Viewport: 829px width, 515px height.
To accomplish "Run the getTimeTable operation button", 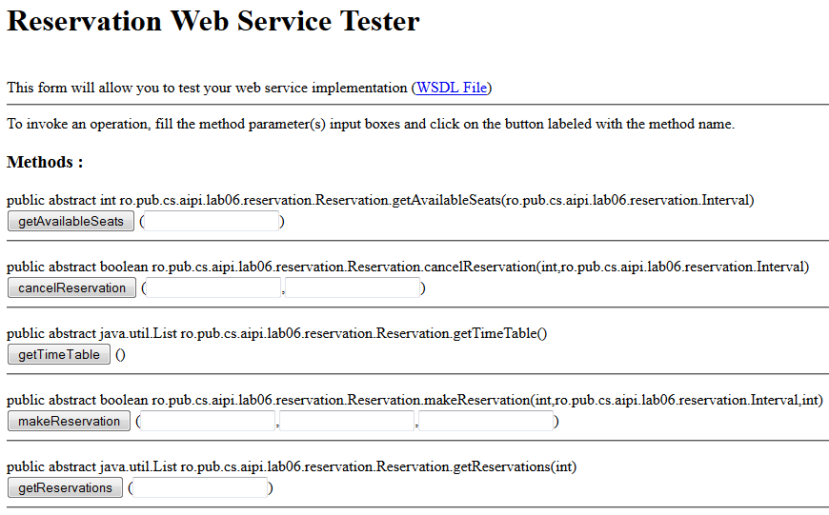I will 59,354.
